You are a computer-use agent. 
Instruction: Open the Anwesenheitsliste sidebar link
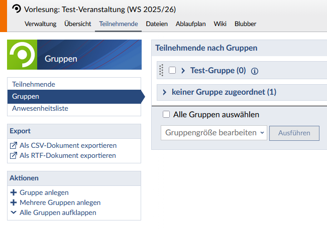40,108
